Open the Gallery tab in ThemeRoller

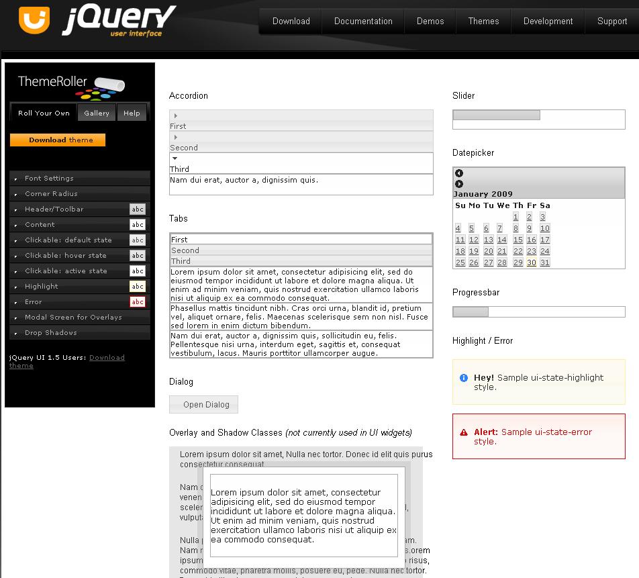click(x=97, y=113)
